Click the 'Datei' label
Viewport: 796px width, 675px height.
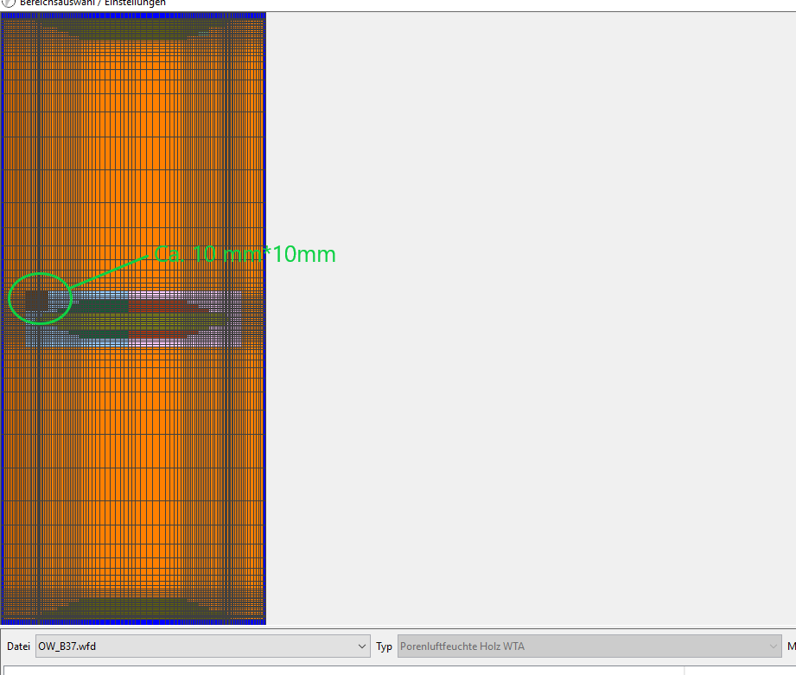pyautogui.click(x=17, y=646)
